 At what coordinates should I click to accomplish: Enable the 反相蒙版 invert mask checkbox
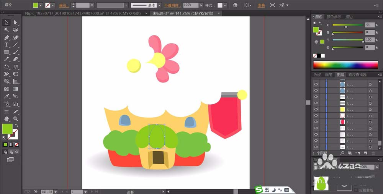tap(356, 190)
